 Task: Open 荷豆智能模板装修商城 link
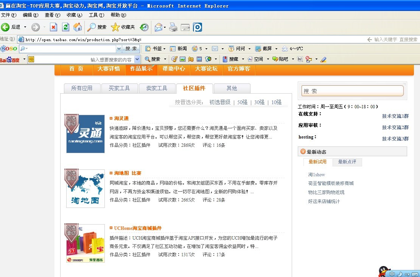(331, 183)
